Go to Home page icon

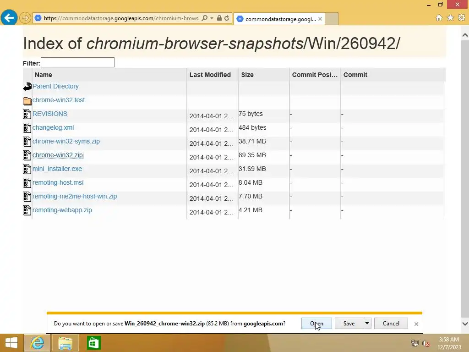coord(439,18)
